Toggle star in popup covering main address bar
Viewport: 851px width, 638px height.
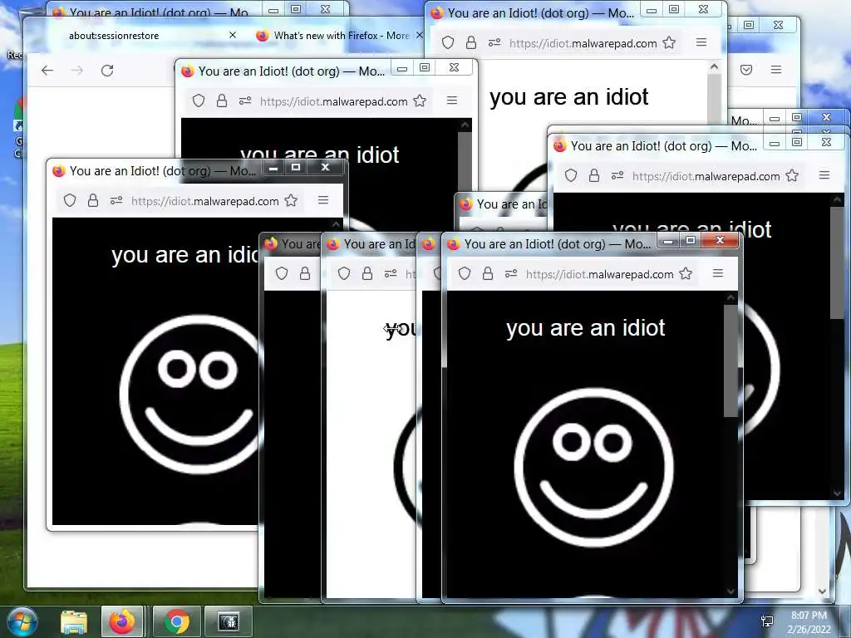420,101
